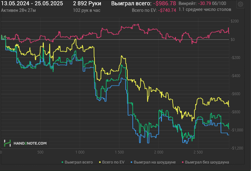Viewport: 251px width, 171px height.
Task: Click '102 рук в час' text
Action: (87, 10)
